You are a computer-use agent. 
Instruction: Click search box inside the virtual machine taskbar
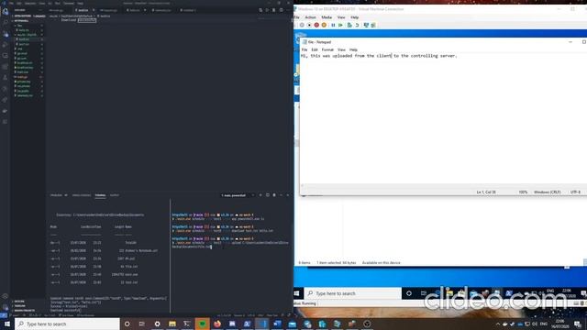(x=352, y=293)
